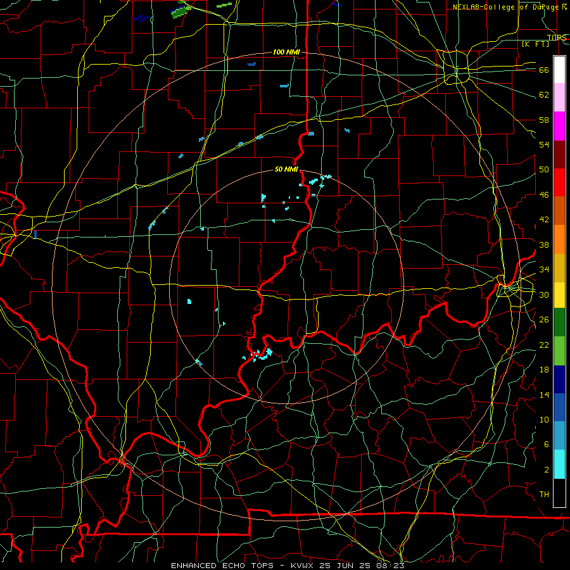
Task: Select the maroon color band in legend
Action: [x=559, y=155]
